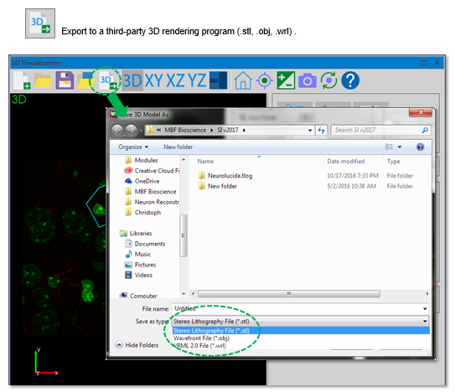Click Hide Folders toggle
This screenshot has width=455, height=392.
tap(137, 345)
